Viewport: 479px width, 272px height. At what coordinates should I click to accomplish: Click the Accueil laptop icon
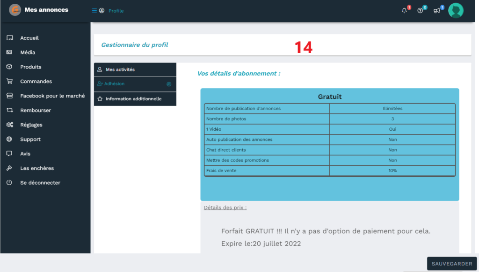10,38
